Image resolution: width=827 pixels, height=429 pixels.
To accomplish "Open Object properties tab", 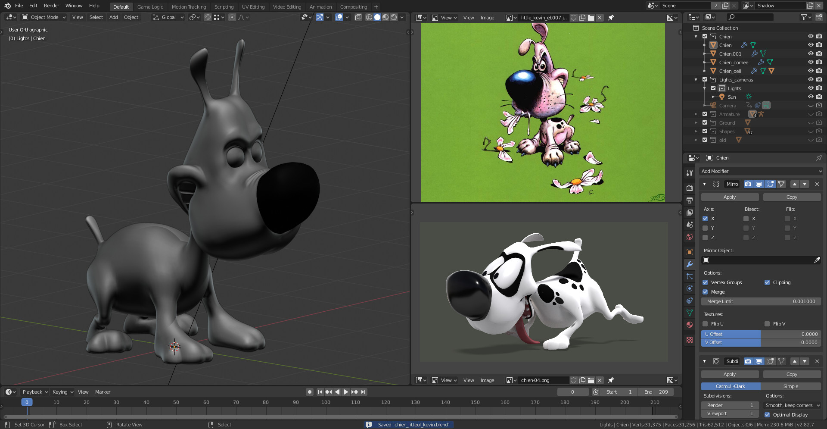I will pyautogui.click(x=690, y=252).
